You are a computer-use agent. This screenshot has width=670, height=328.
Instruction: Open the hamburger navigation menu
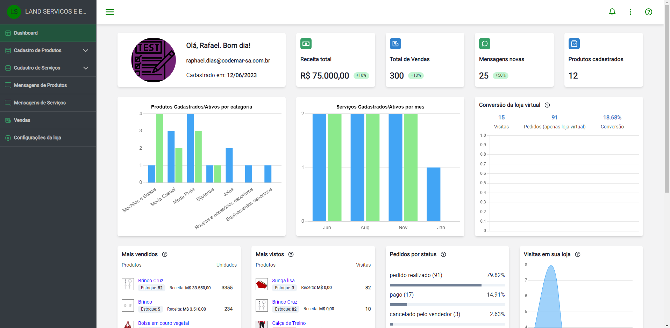pos(110,12)
